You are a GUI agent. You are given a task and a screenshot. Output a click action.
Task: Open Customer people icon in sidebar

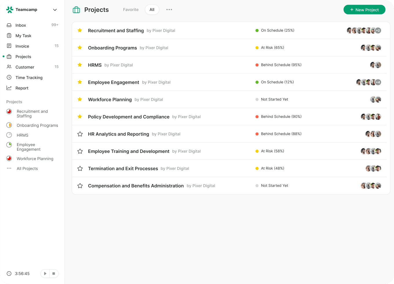point(9,67)
